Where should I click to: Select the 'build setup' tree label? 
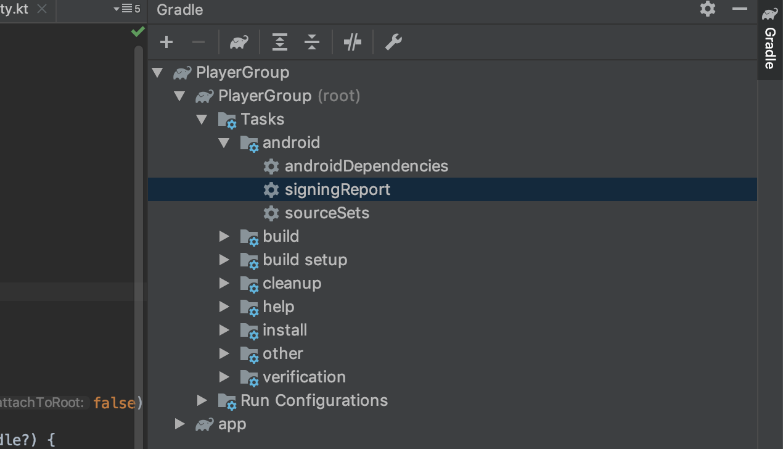(305, 260)
